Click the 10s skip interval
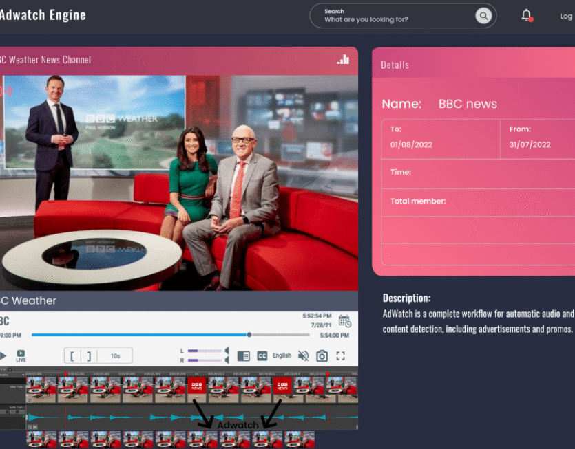Viewport: 575px width, 449px height. click(x=115, y=356)
